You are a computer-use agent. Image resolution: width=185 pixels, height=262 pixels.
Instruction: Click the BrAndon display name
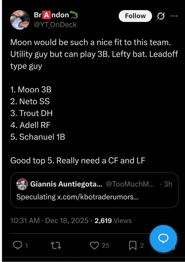pyautogui.click(x=51, y=15)
